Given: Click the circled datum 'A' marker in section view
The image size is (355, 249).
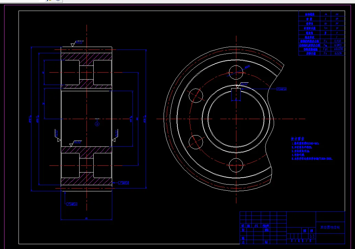Looking at the screenshot, I should (x=97, y=124).
